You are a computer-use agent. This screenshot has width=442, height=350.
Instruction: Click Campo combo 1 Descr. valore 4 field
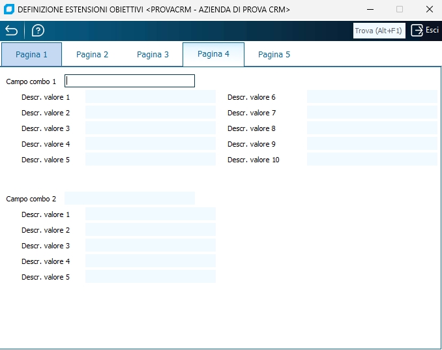(151, 143)
